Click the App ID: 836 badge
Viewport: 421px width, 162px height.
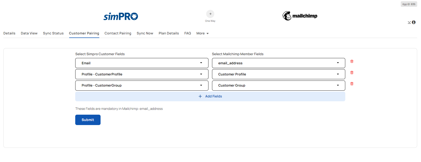point(409,4)
